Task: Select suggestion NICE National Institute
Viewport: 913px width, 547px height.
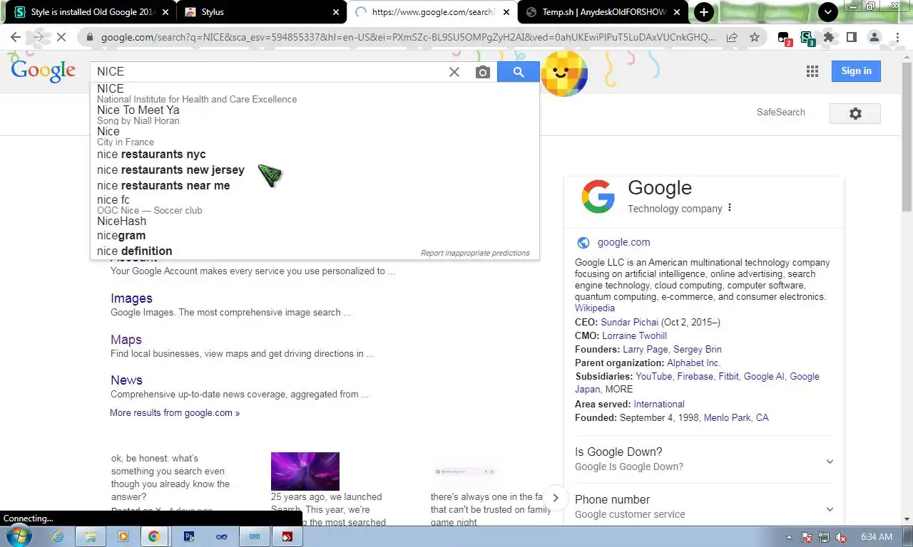Action: point(315,93)
